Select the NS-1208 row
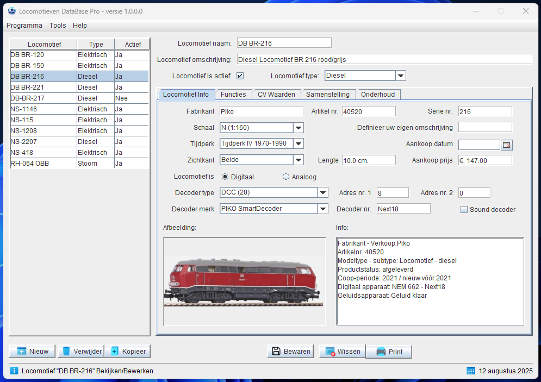Viewport: 541px width, 382px height. (x=79, y=130)
